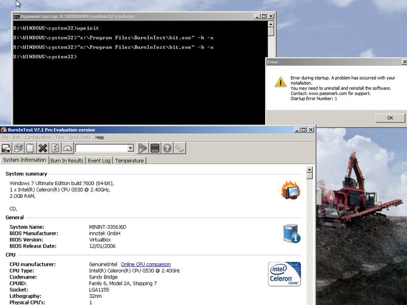Click the 'innotek GmbH' BIOS manufacturer value
This screenshot has width=407, height=305.
105,233
